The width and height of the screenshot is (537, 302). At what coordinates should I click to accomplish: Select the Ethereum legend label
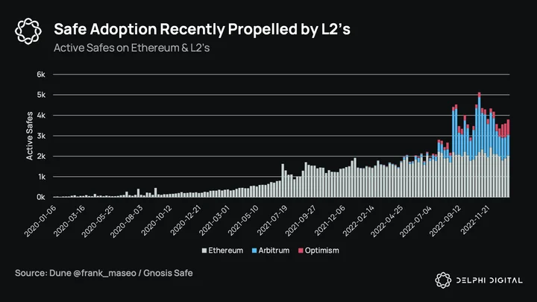(x=226, y=251)
